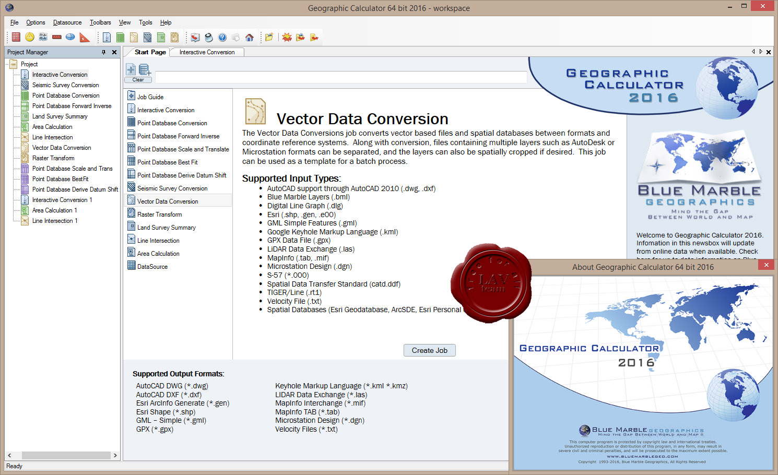Open the View menu
This screenshot has width=778, height=475.
125,22
